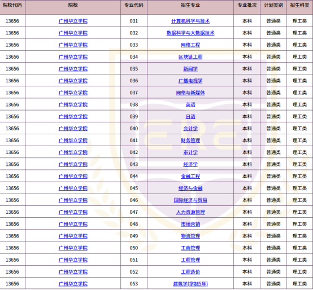Click the 专业代码 column header

134,5
